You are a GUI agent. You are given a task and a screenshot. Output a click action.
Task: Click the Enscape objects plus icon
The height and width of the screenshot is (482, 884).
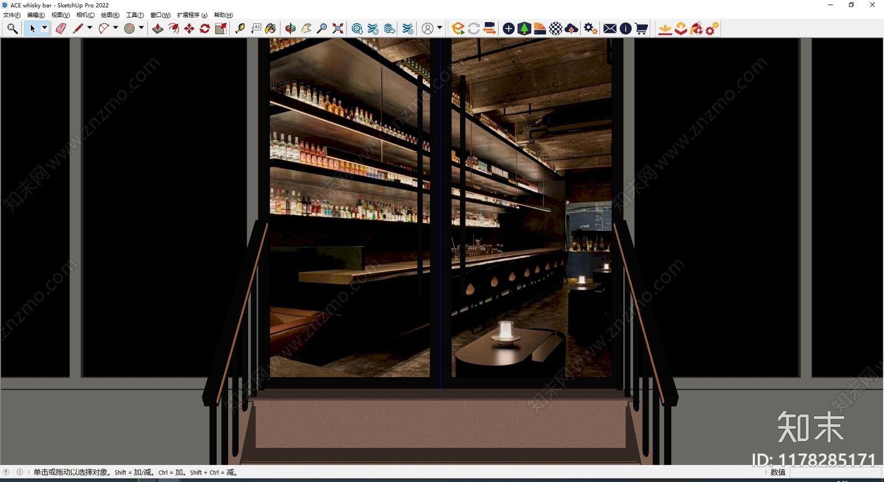pos(509,29)
